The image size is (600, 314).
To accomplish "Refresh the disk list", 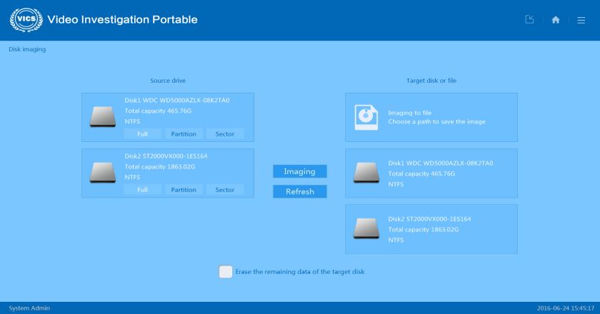I will (299, 191).
